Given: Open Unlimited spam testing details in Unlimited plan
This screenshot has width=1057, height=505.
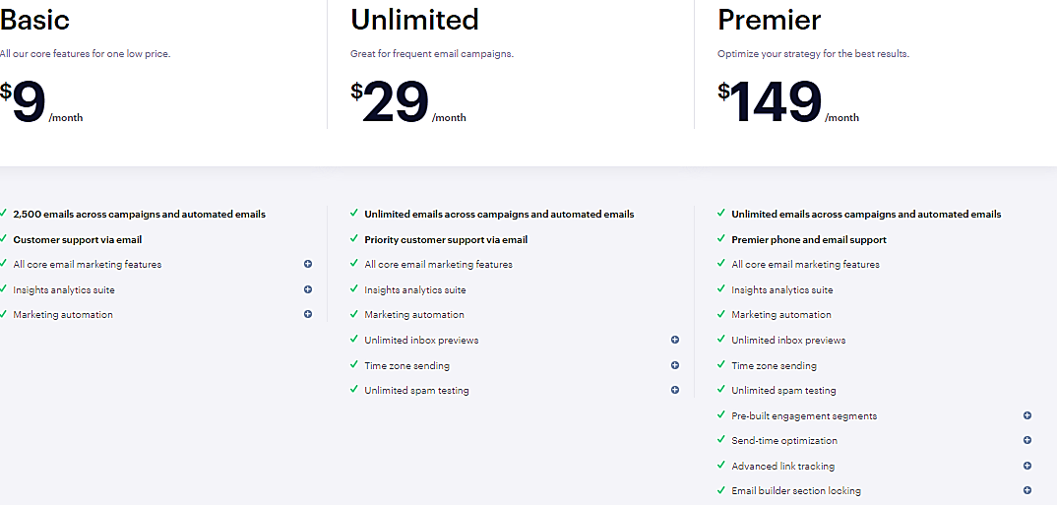Looking at the screenshot, I should [675, 390].
